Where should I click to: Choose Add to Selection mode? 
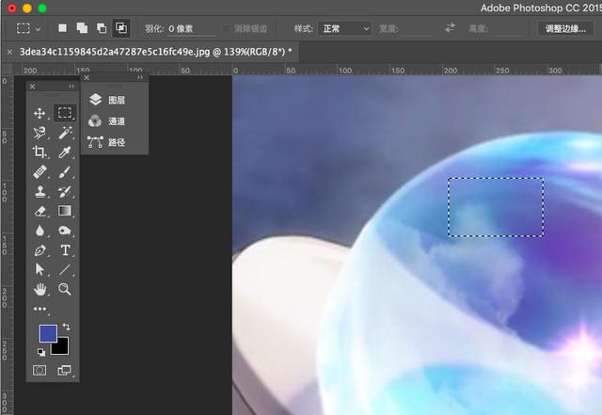pyautogui.click(x=82, y=28)
